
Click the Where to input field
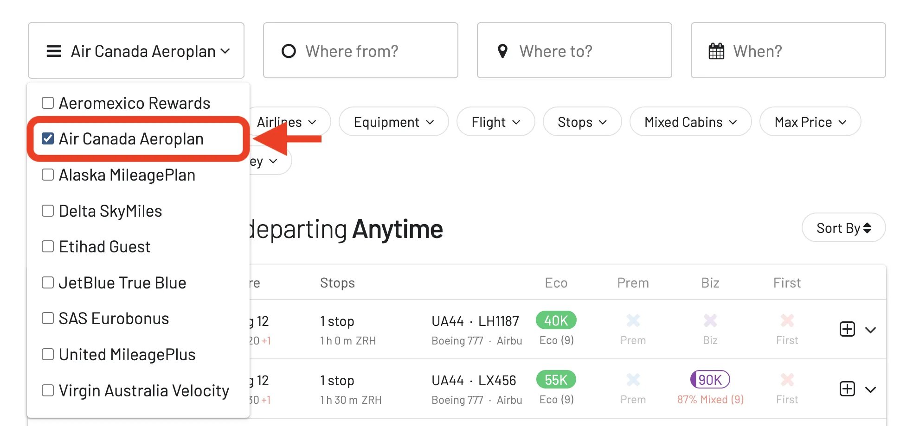(574, 50)
